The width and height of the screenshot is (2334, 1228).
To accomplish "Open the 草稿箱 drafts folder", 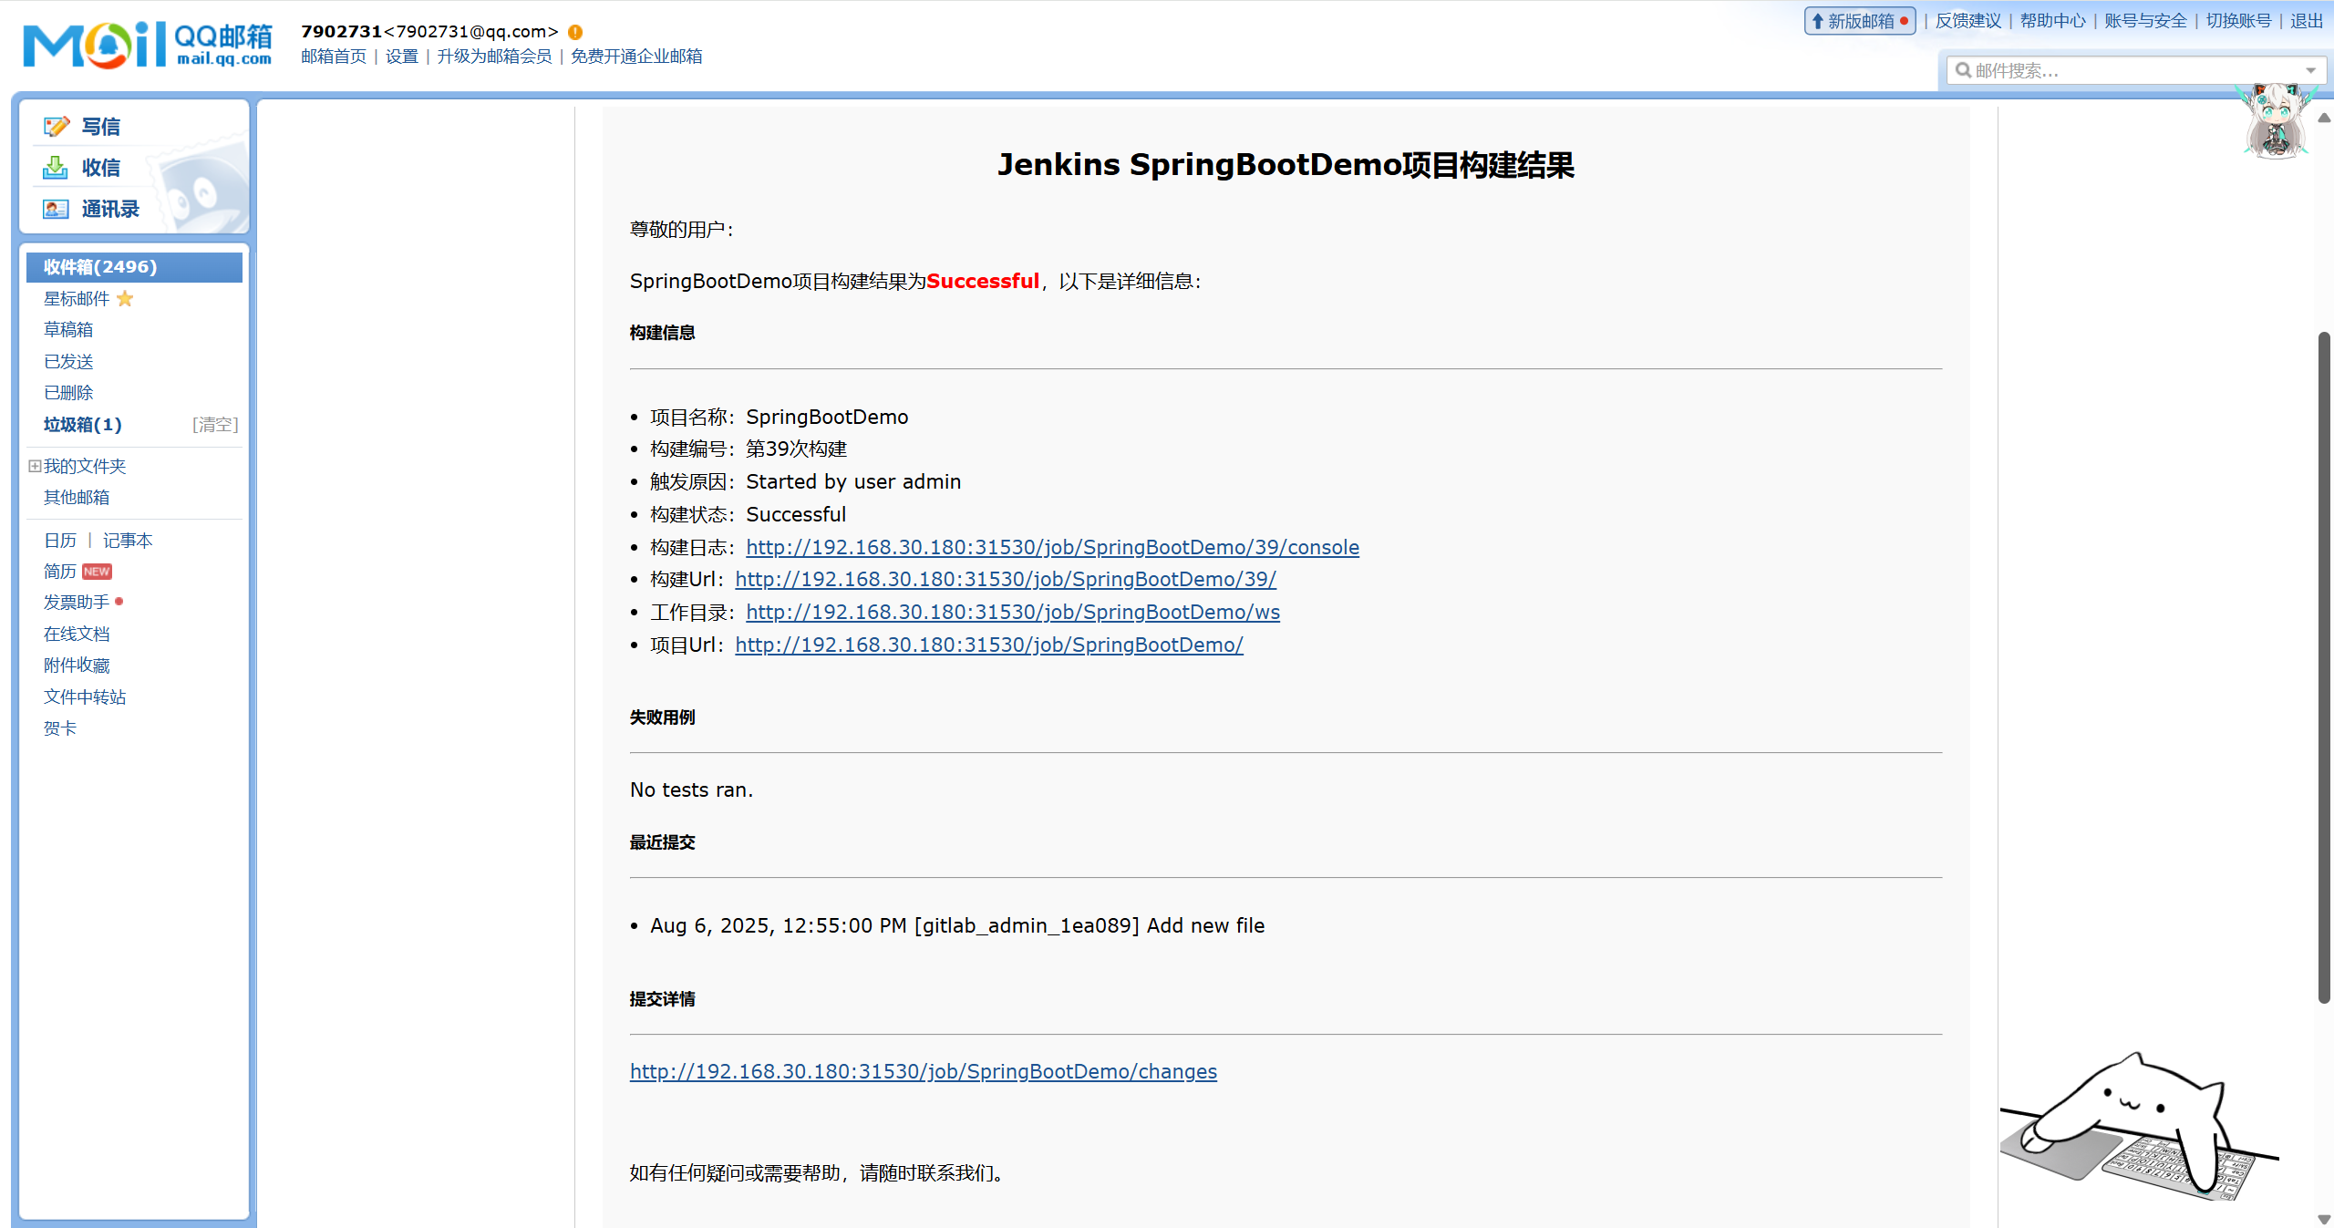I will (68, 329).
